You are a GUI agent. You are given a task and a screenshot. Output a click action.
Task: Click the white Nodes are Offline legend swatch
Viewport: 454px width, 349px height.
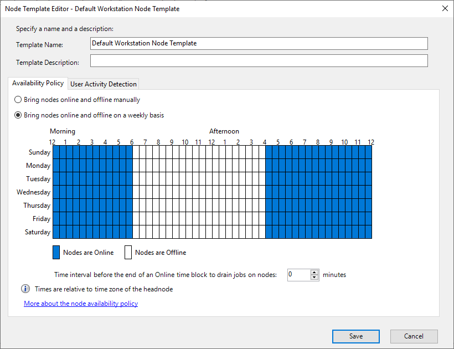129,252
